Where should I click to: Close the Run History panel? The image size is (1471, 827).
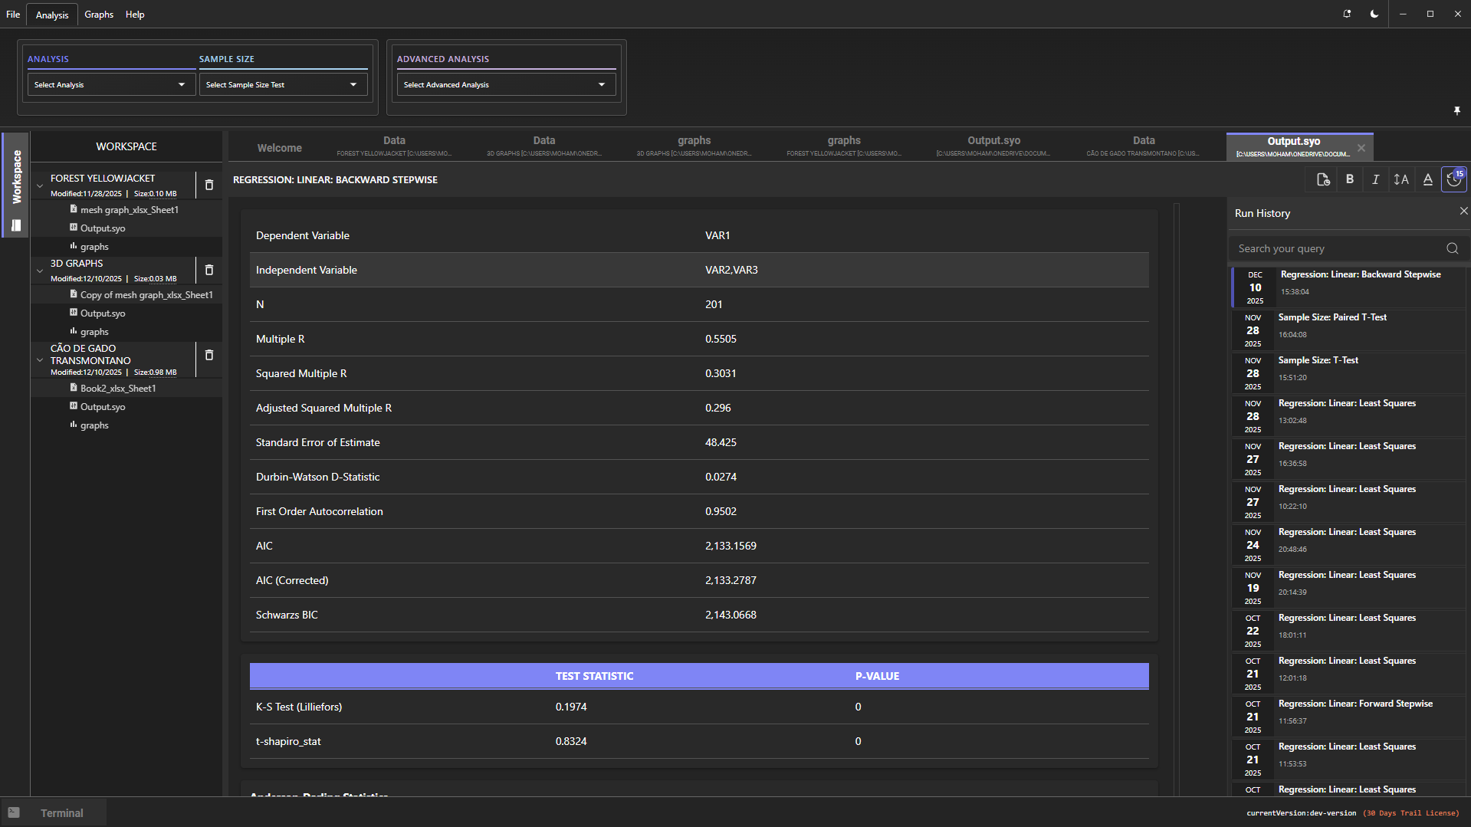[x=1463, y=211]
